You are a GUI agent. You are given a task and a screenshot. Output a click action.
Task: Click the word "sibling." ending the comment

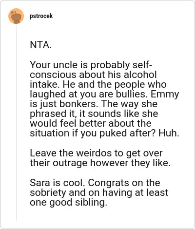(x=91, y=203)
